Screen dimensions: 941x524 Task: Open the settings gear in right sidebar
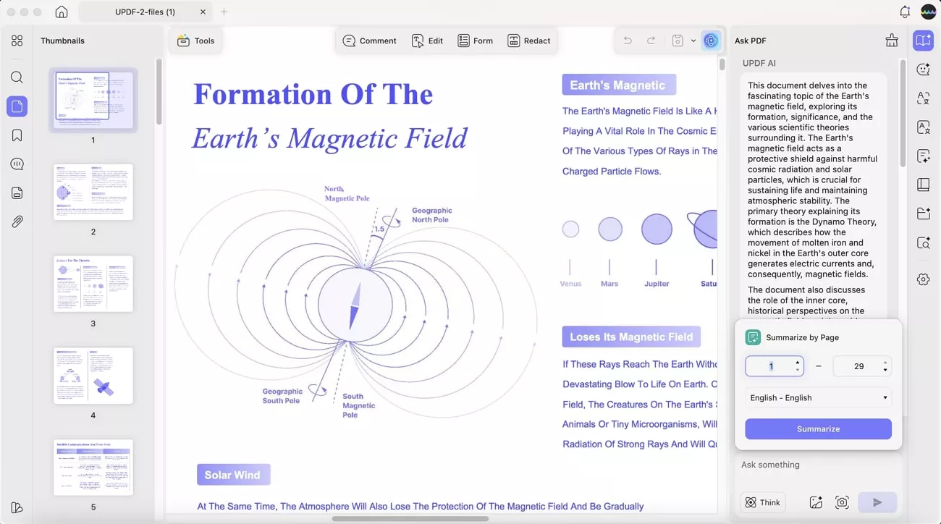(x=923, y=279)
